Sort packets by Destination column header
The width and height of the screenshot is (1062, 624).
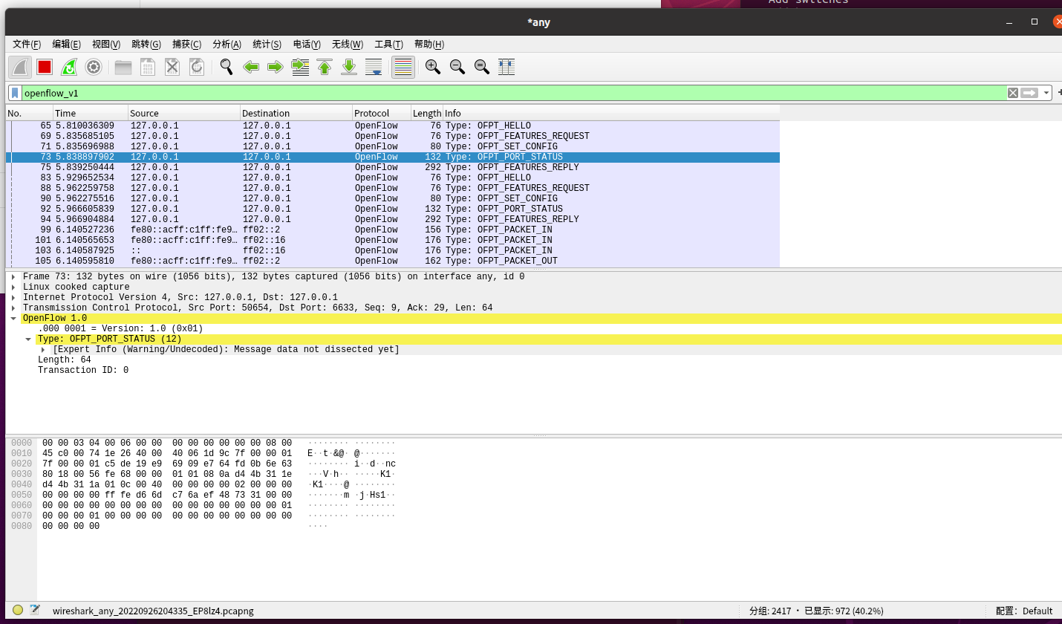tap(296, 113)
